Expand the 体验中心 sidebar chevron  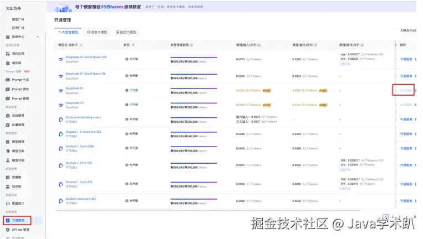click(x=38, y=37)
